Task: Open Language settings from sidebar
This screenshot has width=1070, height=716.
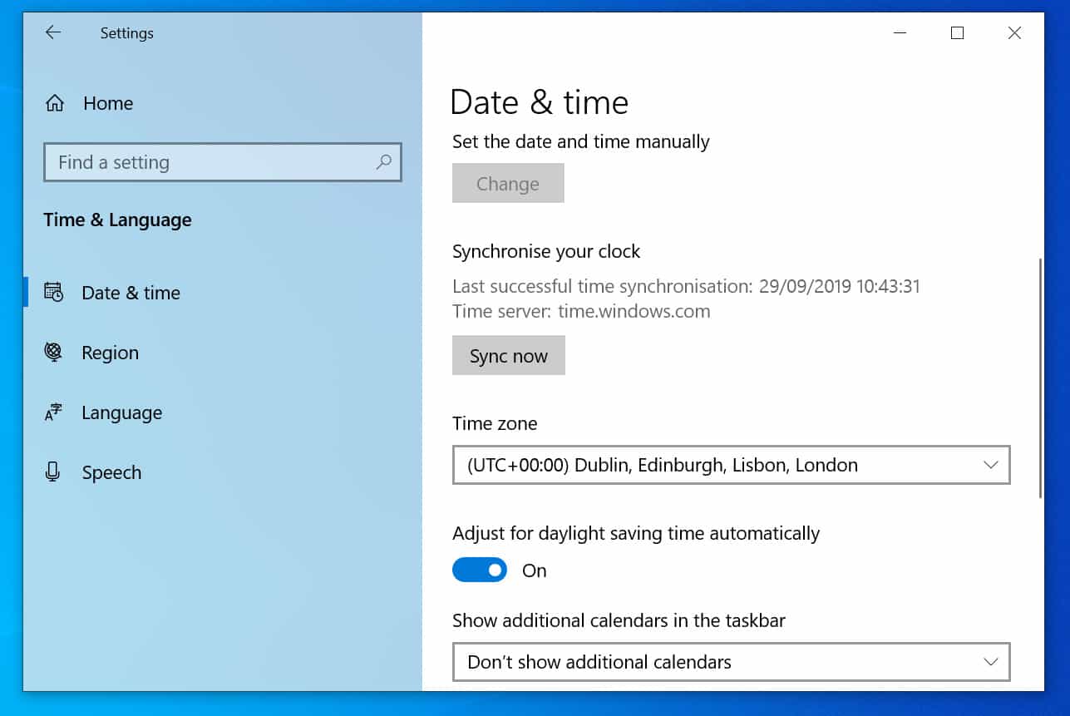Action: (121, 412)
